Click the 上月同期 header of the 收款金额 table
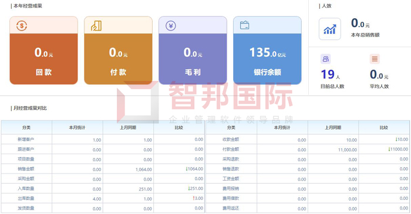This screenshot has height=214, width=411. pyautogui.click(x=333, y=127)
